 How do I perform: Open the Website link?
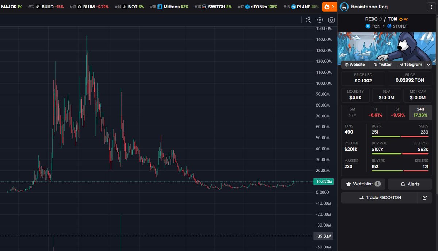click(x=354, y=65)
